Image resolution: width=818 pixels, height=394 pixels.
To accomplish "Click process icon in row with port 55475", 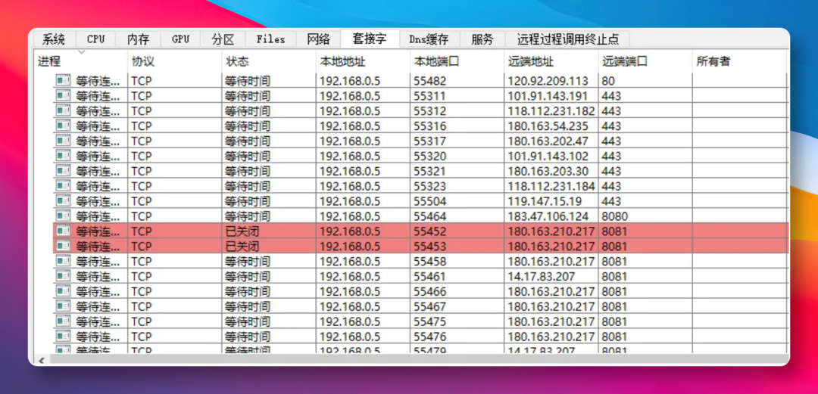I will coord(63,321).
